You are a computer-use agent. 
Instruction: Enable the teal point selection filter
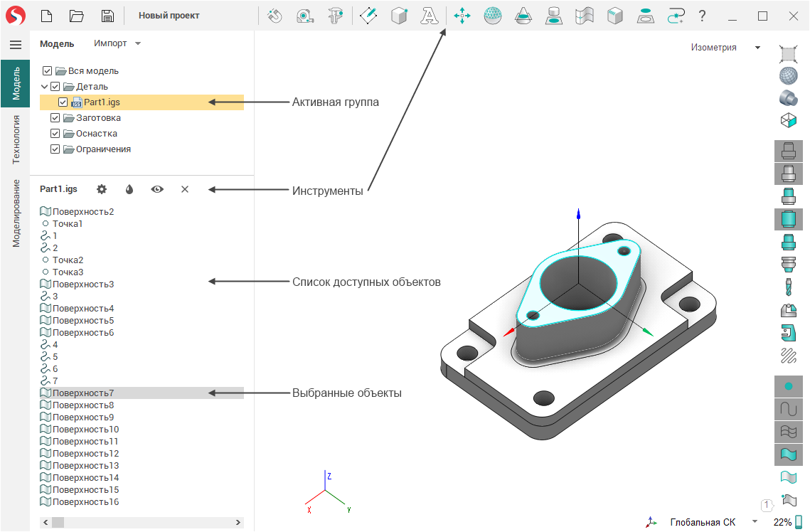click(x=788, y=386)
